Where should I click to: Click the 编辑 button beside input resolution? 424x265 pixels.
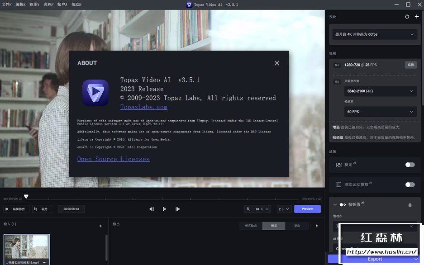click(x=410, y=65)
